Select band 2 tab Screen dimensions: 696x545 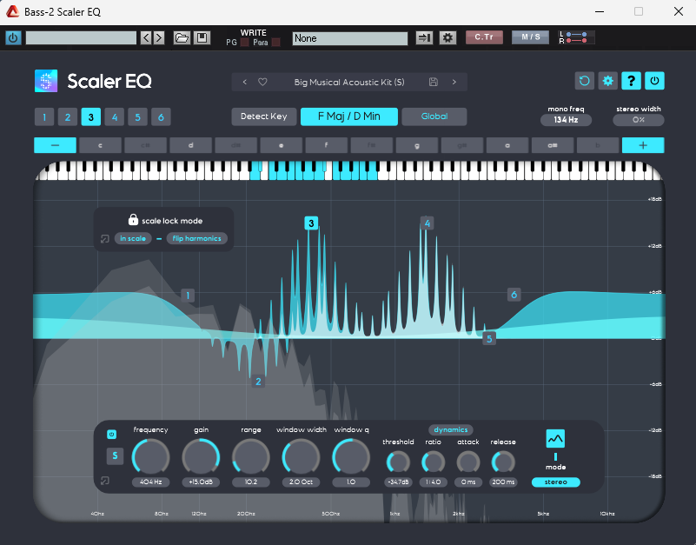tap(68, 117)
